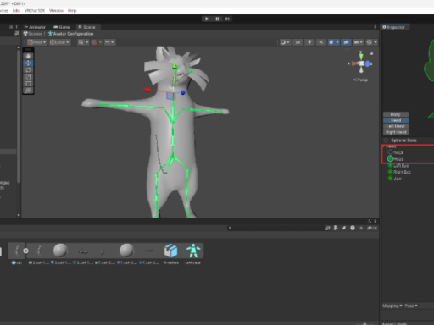Open Pivot handle position dropdown
Viewport: 434px width, 325px height.
[36, 42]
